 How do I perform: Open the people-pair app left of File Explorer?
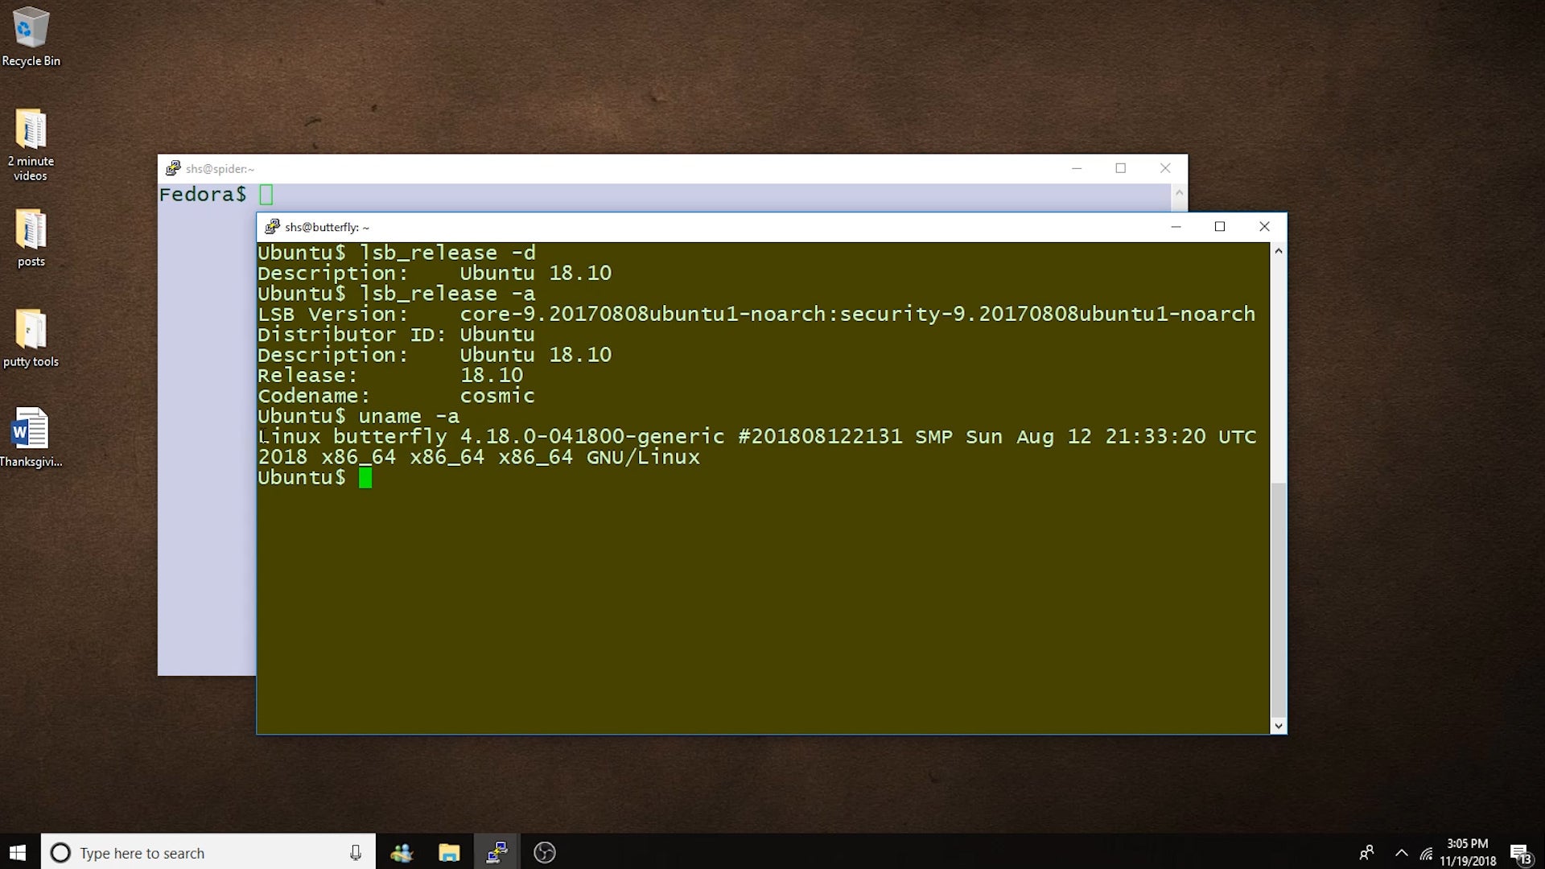click(402, 853)
